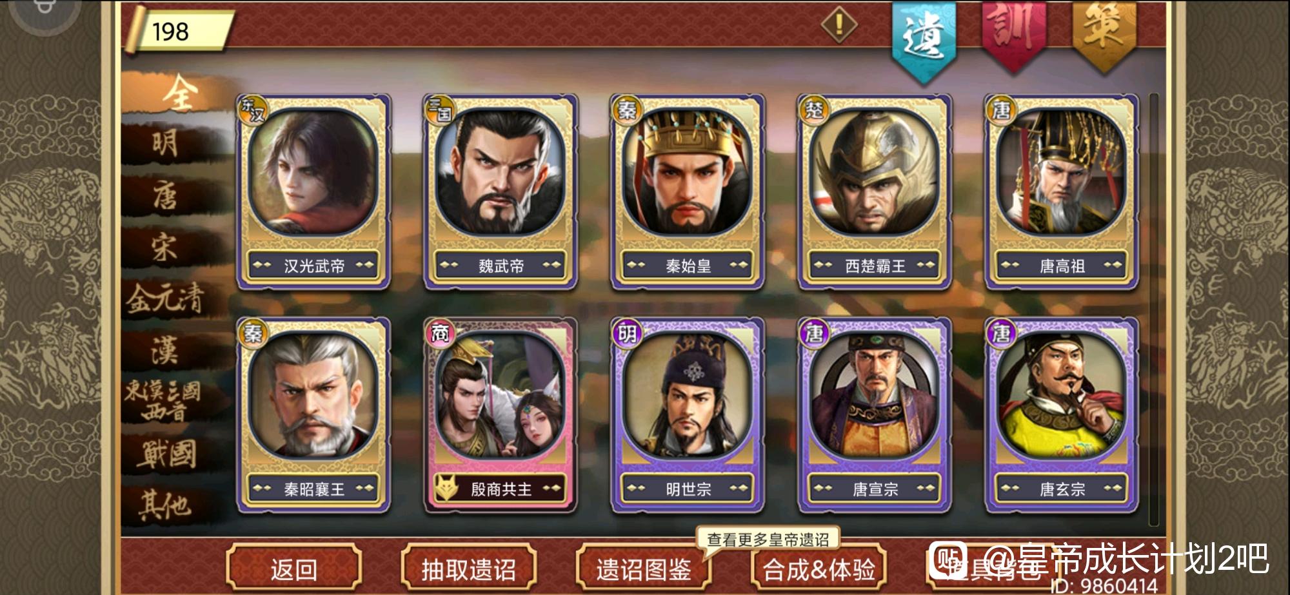
Task: Select the 秦始皇 emperor portrait
Action: [688, 173]
